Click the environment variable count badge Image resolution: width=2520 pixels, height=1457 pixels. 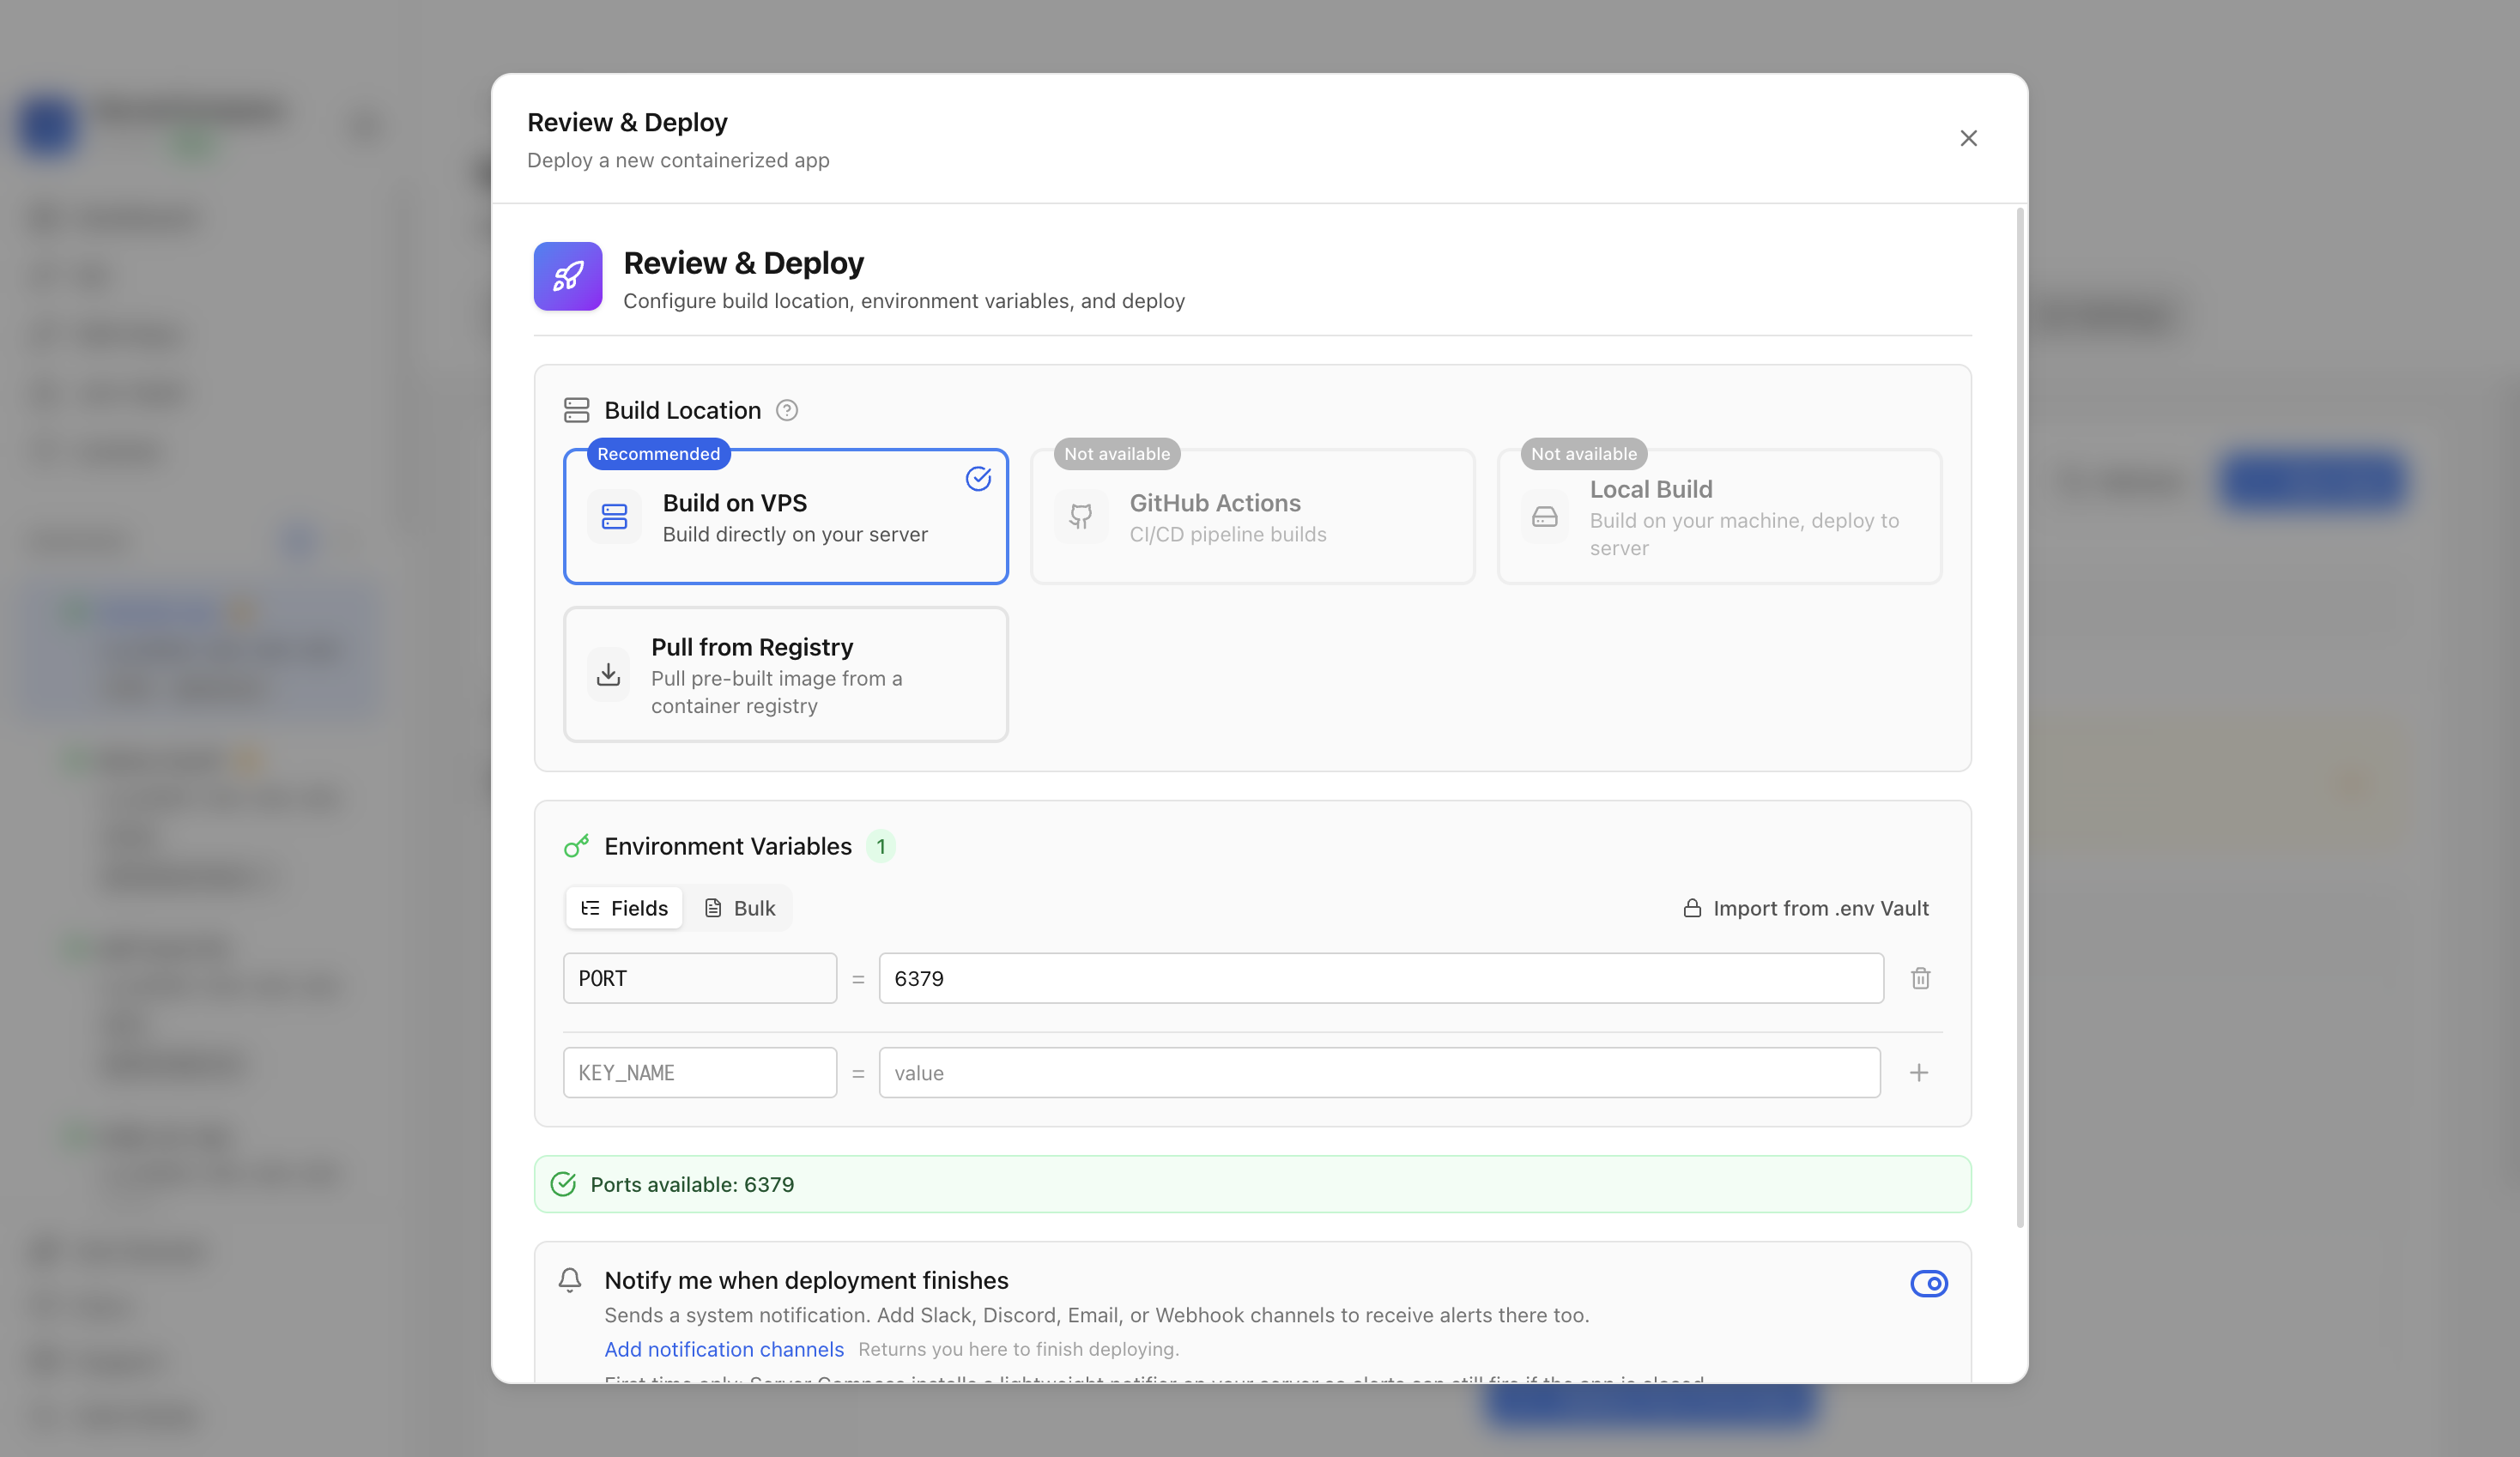pyautogui.click(x=880, y=846)
